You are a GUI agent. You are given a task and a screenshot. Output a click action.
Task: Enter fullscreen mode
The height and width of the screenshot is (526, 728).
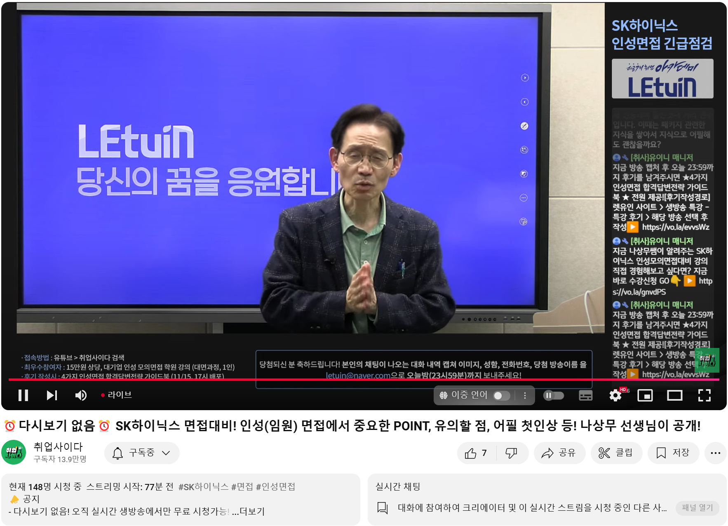[x=704, y=395]
